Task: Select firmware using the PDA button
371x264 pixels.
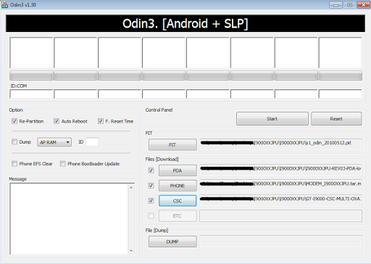Action: [178, 170]
